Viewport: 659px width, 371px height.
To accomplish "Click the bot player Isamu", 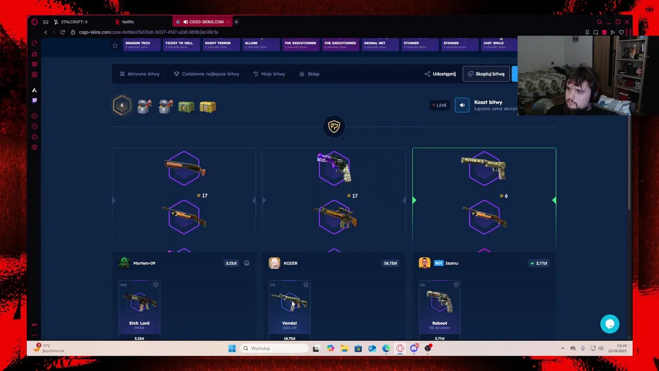I will [452, 263].
